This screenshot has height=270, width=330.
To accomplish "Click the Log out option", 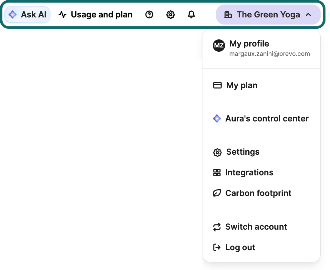I will 240,247.
